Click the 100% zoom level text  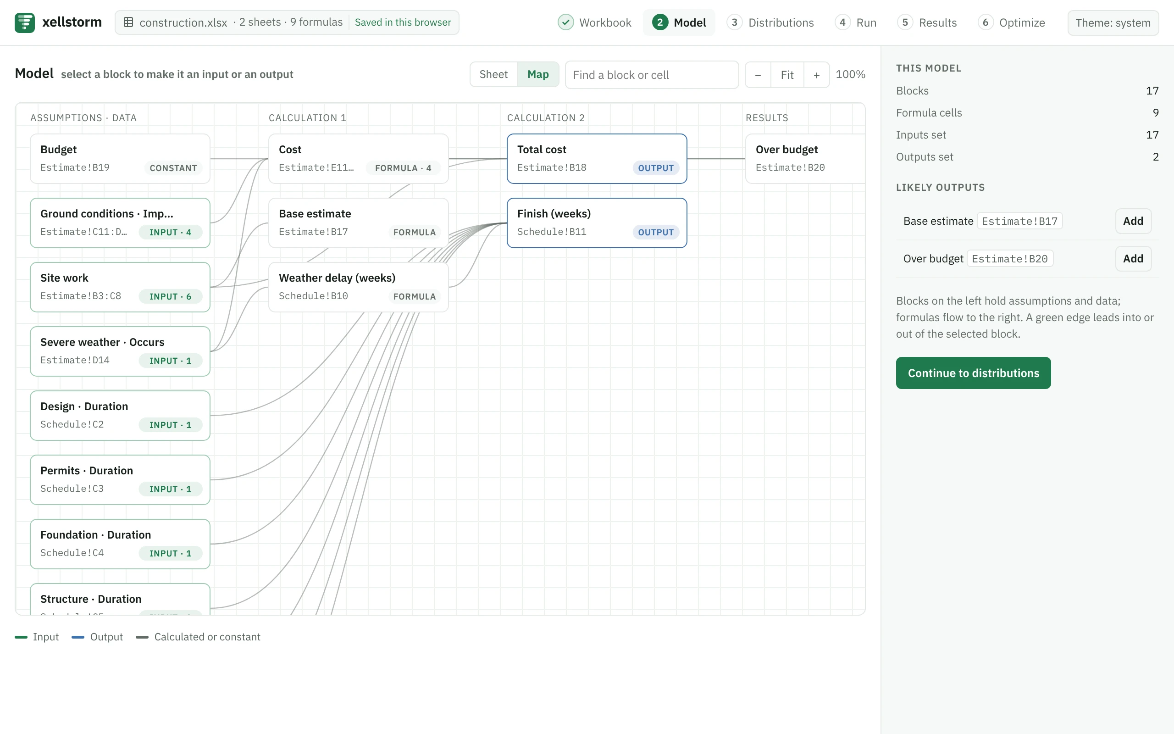click(x=850, y=74)
